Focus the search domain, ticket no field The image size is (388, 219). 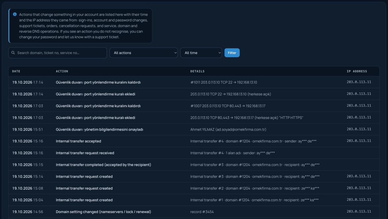[x=58, y=53]
